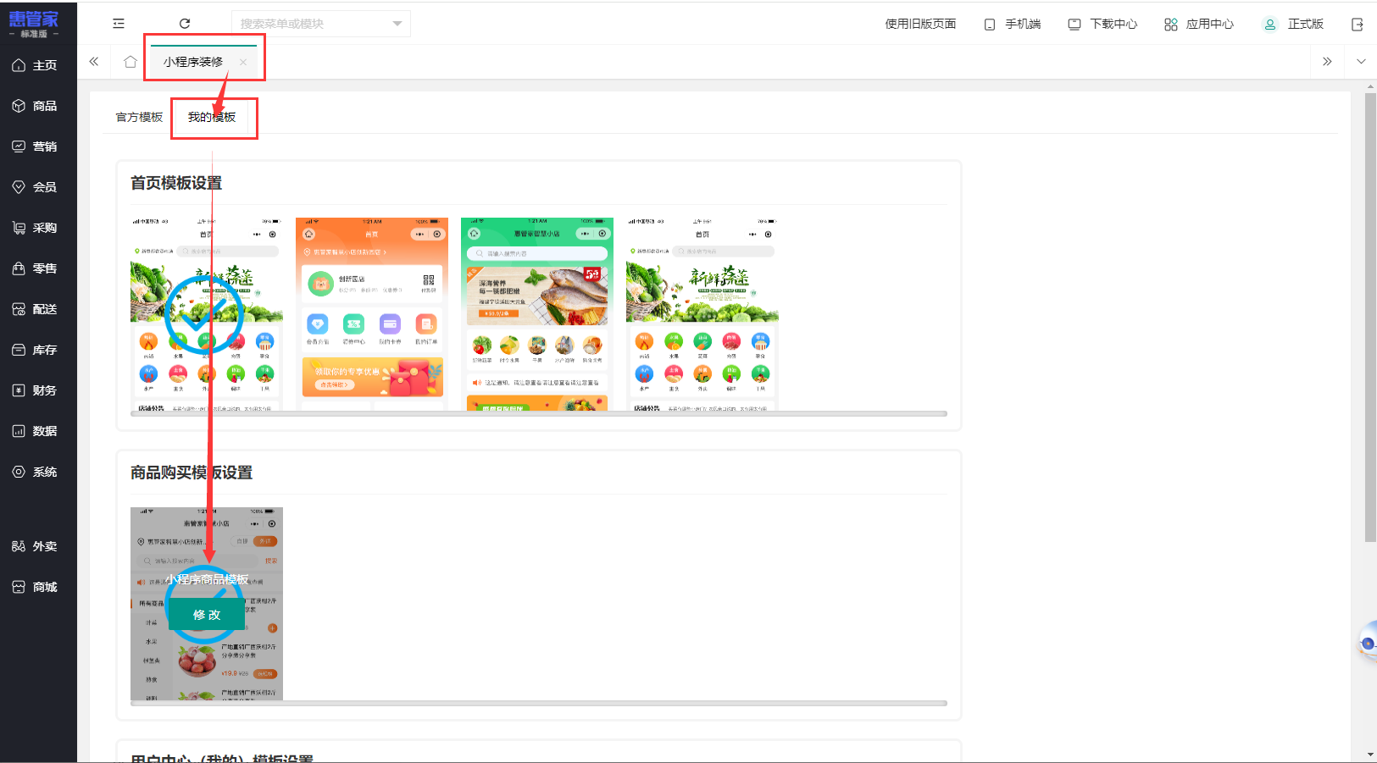Select the orange 创新医站 homepage template
This screenshot has width=1377, height=763.
(x=372, y=313)
